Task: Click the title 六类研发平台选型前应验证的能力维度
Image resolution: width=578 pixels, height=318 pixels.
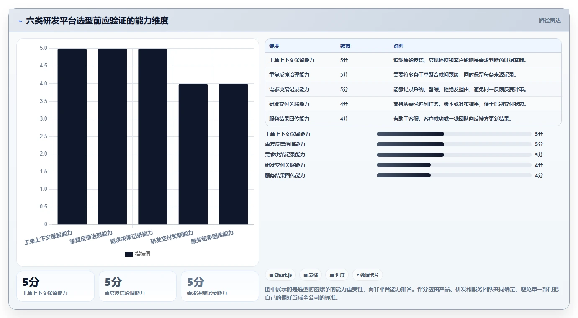Action: pyautogui.click(x=97, y=21)
